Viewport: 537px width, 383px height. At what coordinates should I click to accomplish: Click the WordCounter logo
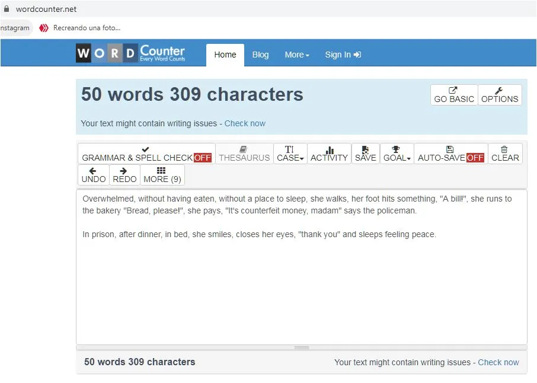click(130, 53)
